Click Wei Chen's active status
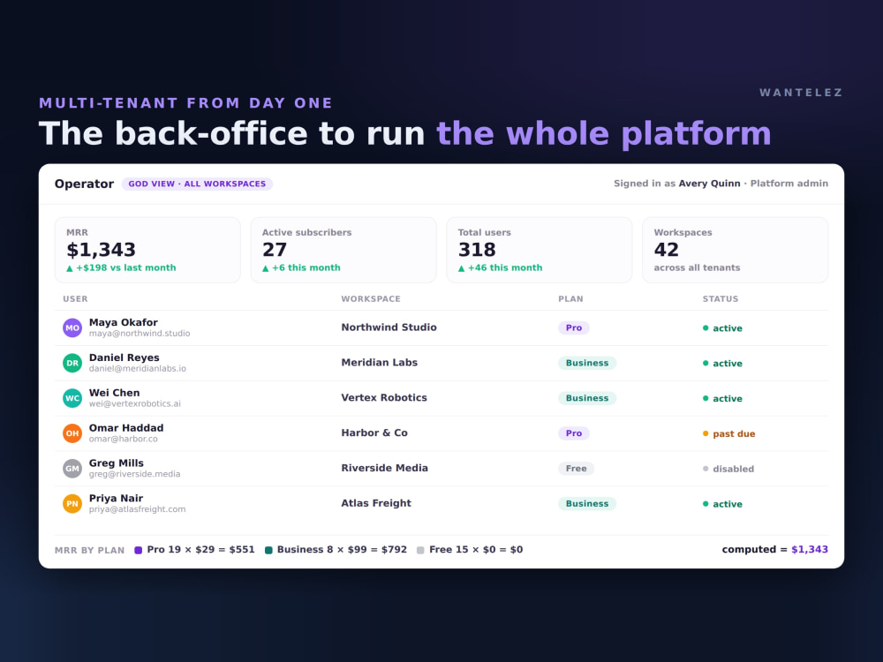The width and height of the screenshot is (883, 662). (722, 399)
